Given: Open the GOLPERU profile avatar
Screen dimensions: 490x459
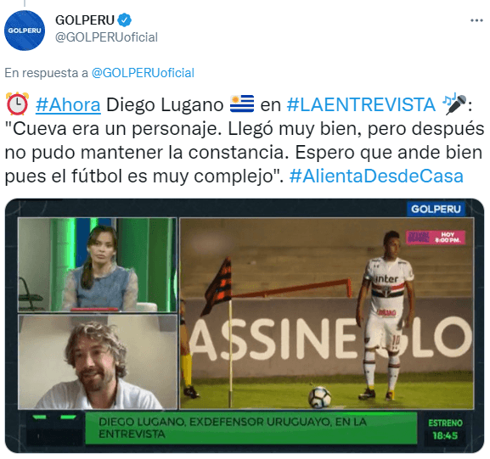Looking at the screenshot, I should tap(25, 31).
